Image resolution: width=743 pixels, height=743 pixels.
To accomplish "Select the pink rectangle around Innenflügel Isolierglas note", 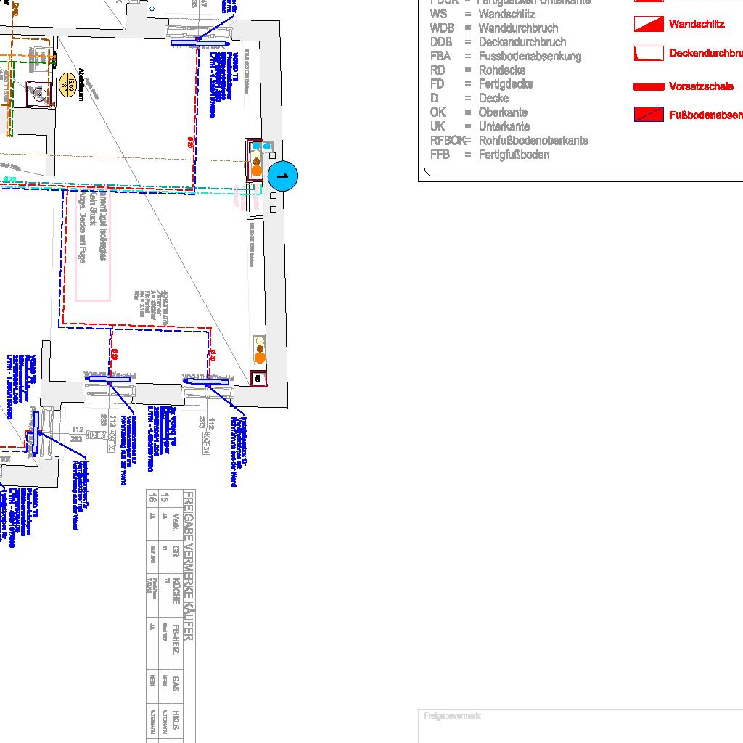I will coord(93,246).
